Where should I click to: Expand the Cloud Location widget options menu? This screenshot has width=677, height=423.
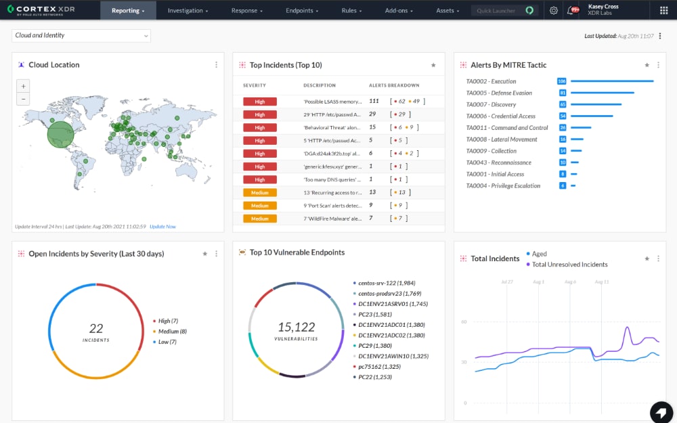point(216,64)
